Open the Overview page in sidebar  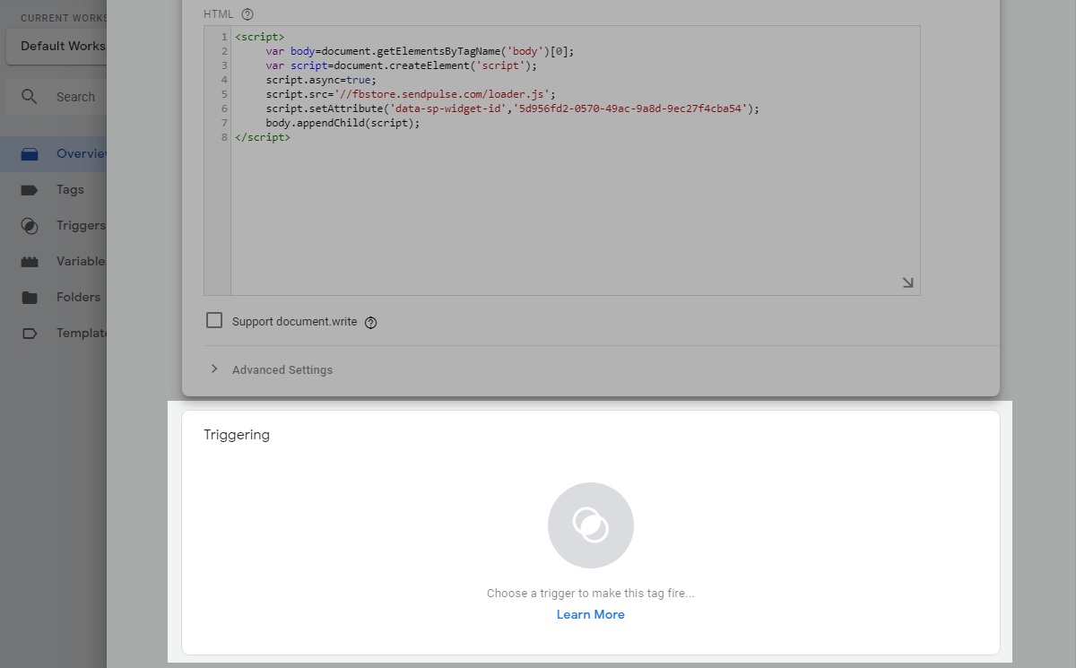tap(54, 153)
